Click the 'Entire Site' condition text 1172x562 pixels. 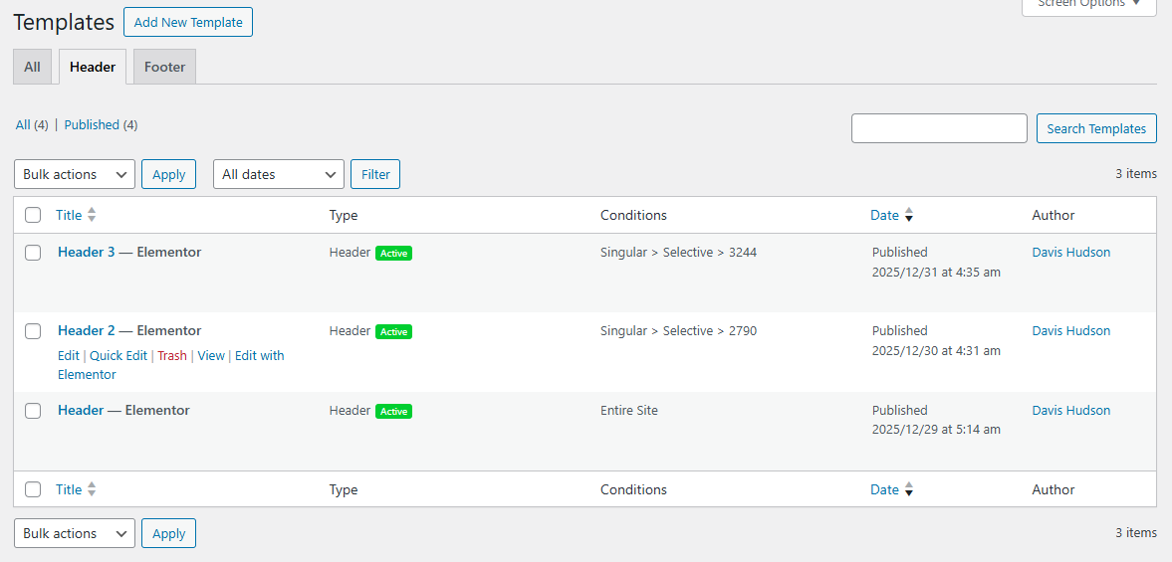[x=629, y=410]
